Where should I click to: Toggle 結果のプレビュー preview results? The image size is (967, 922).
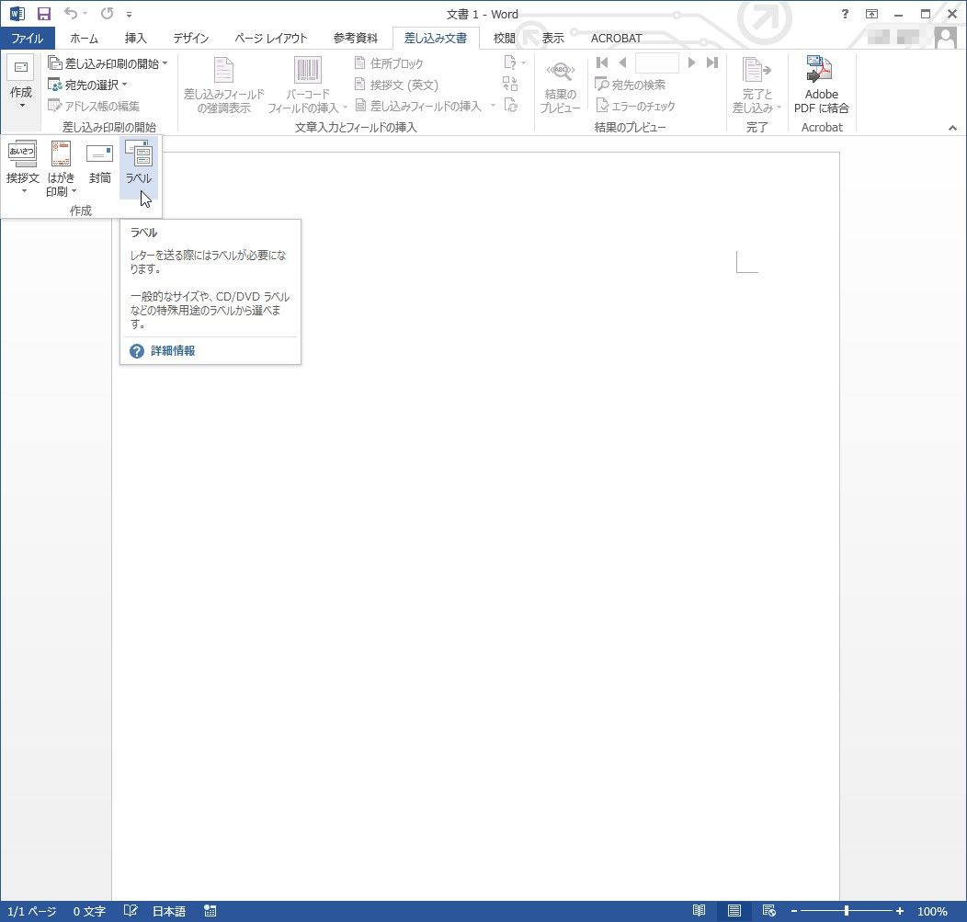click(560, 86)
